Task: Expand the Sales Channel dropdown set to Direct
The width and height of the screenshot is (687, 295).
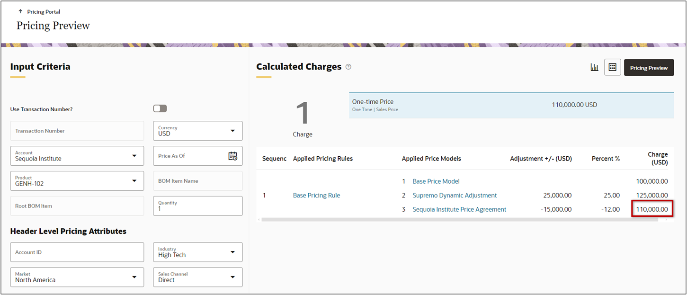Action: (232, 277)
